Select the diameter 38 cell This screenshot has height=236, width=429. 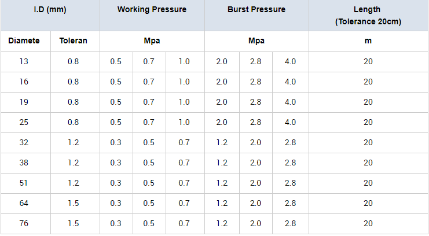24,163
